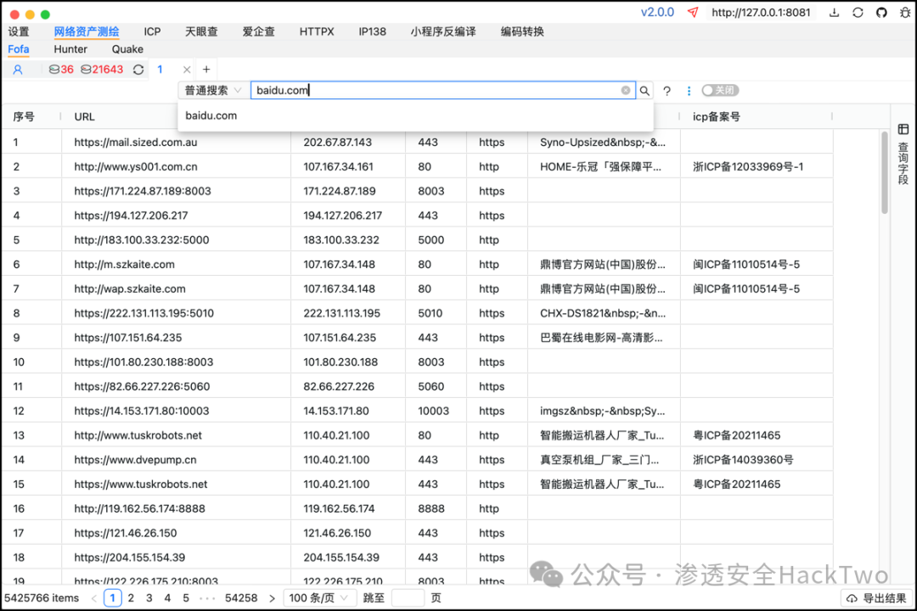Click the refresh icon next to GitHub

coord(858,13)
